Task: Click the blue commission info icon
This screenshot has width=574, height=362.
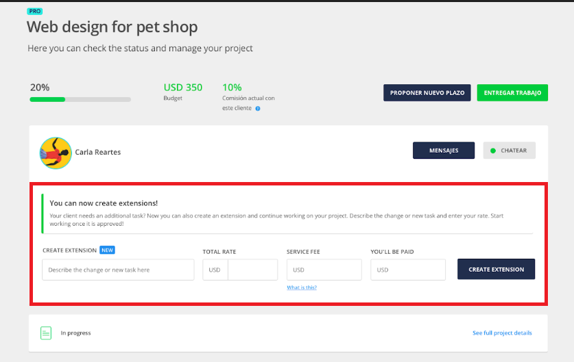Action: coord(258,108)
